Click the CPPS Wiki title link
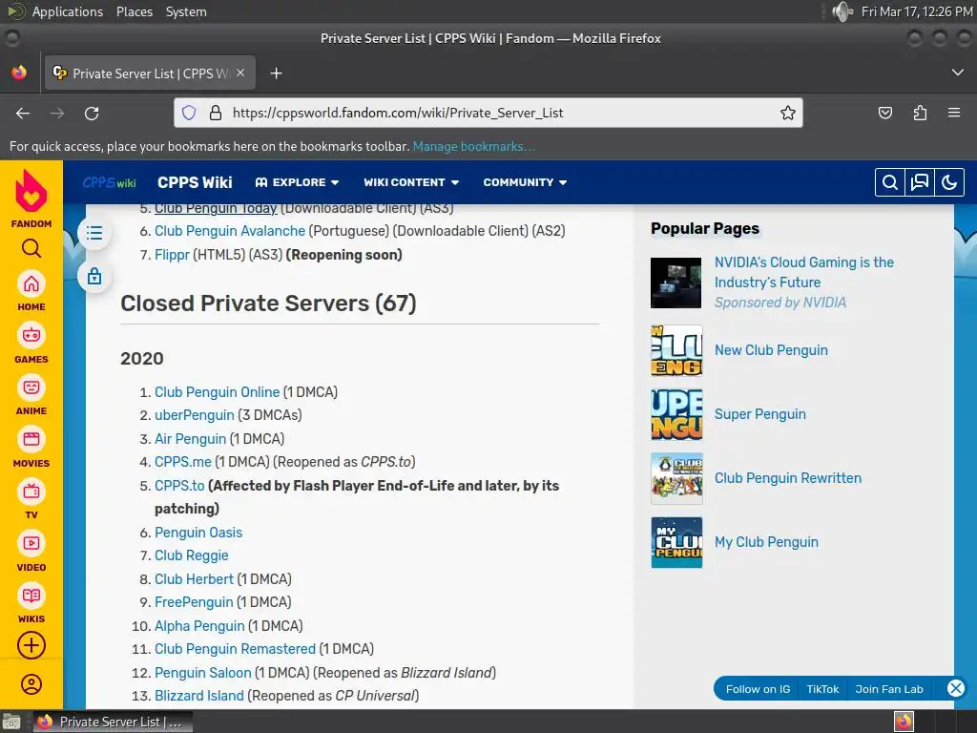The height and width of the screenshot is (733, 977). [x=195, y=182]
